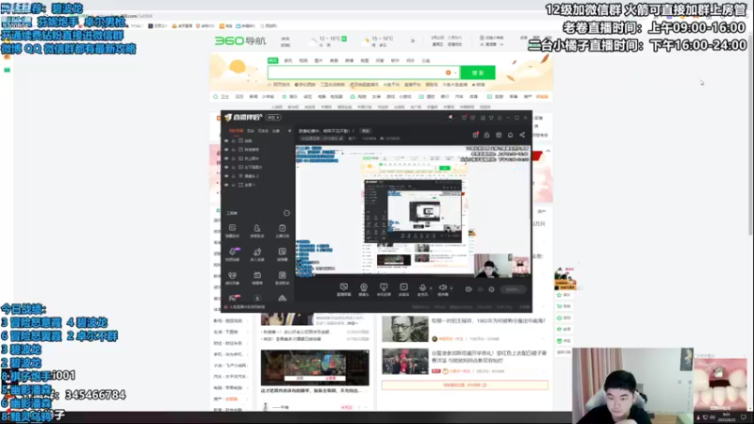Toggle the lock on the topmost source row
Viewport: 754px width, 424px height.
[x=234, y=140]
